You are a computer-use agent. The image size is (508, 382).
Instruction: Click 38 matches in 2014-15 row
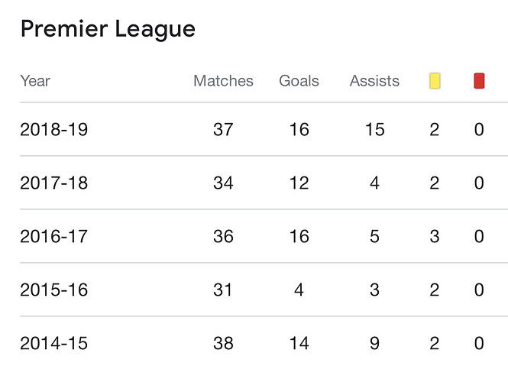tap(223, 343)
